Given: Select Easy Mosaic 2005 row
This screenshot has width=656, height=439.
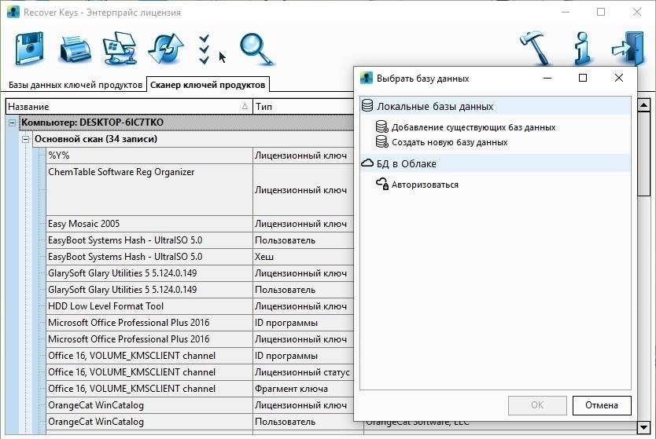Looking at the screenshot, I should tap(199, 224).
